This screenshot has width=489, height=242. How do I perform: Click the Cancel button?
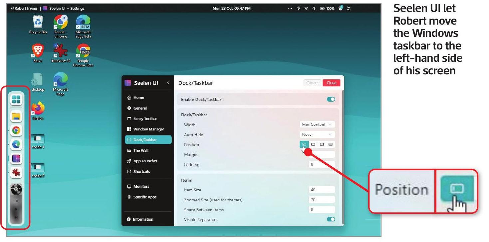(312, 83)
